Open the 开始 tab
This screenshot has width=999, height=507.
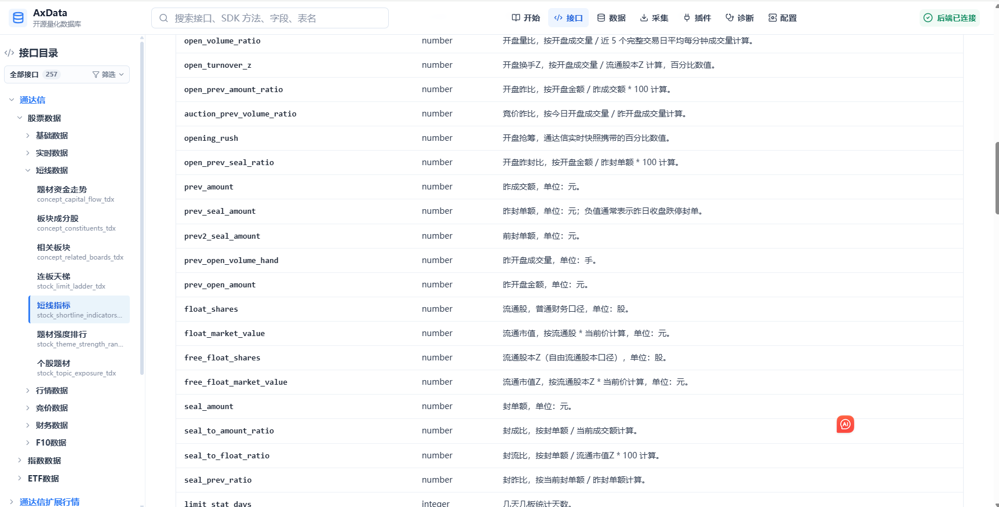[526, 18]
